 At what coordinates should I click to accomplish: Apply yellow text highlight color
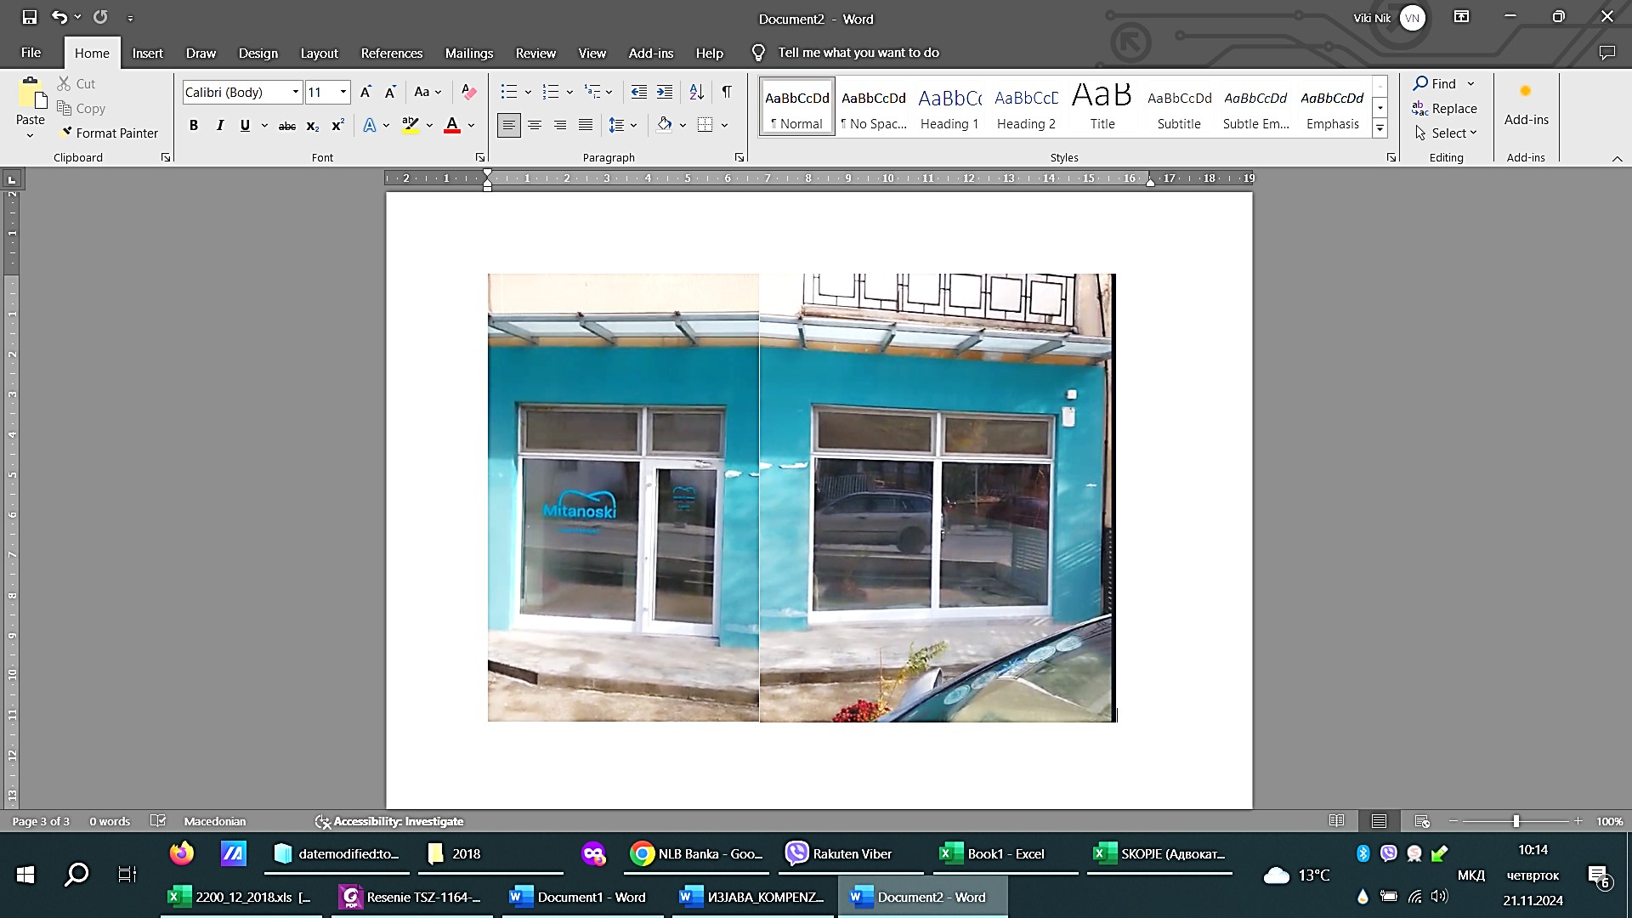pos(411,126)
